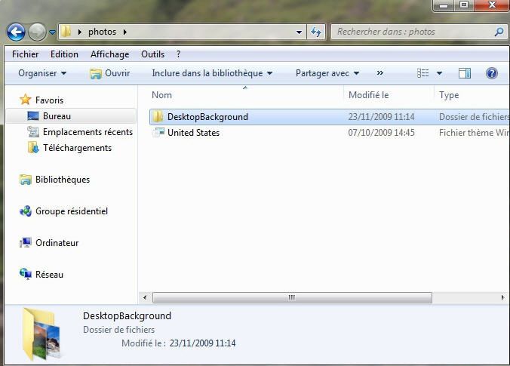This screenshot has width=510, height=366.
Task: Refresh the folder with the refresh icon
Action: pyautogui.click(x=316, y=32)
